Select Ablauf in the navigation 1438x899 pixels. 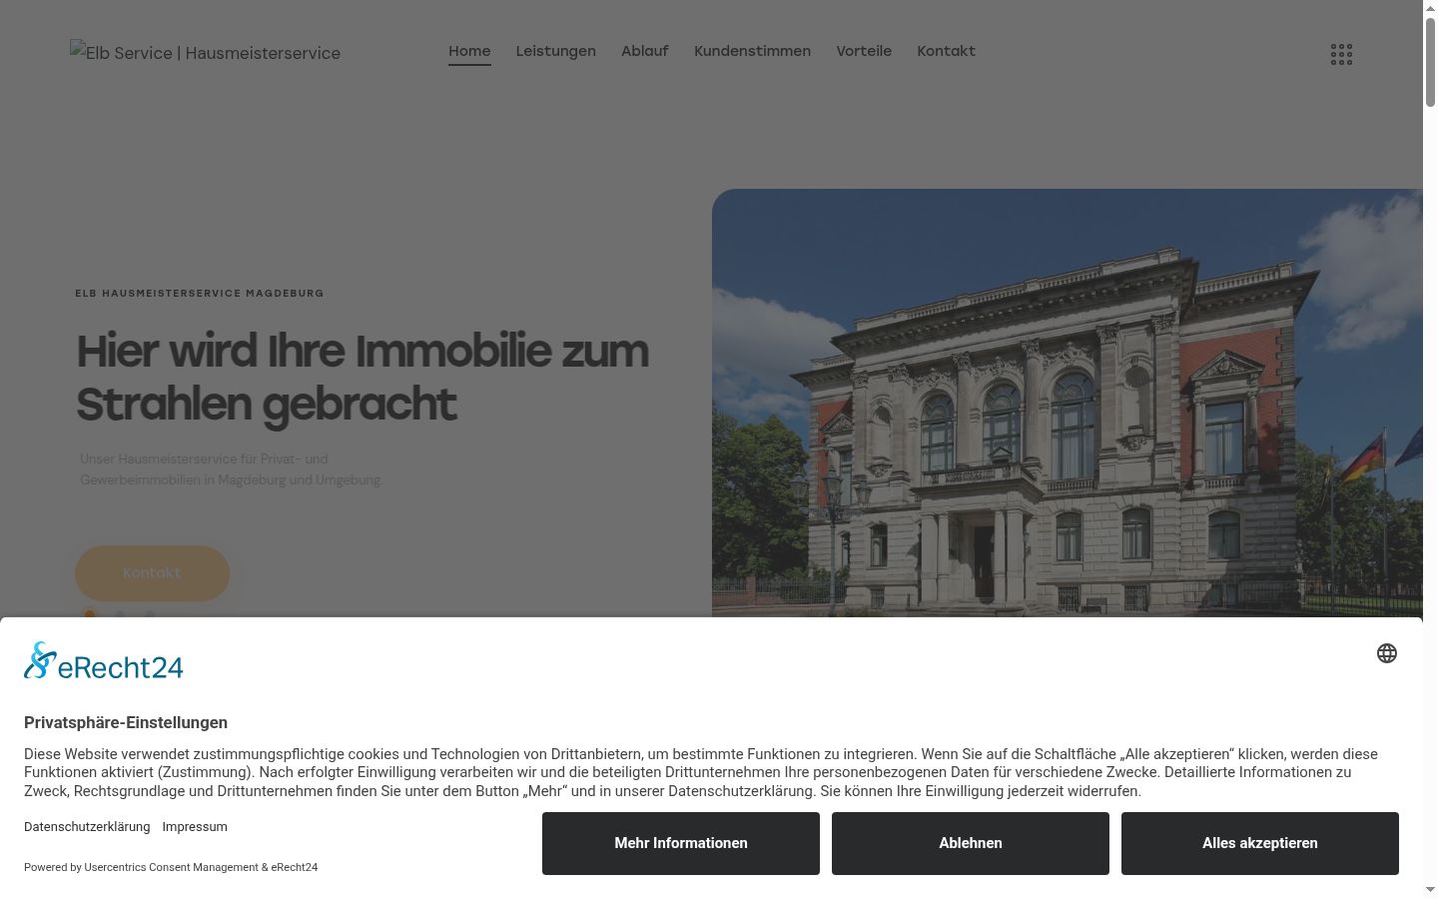(644, 51)
